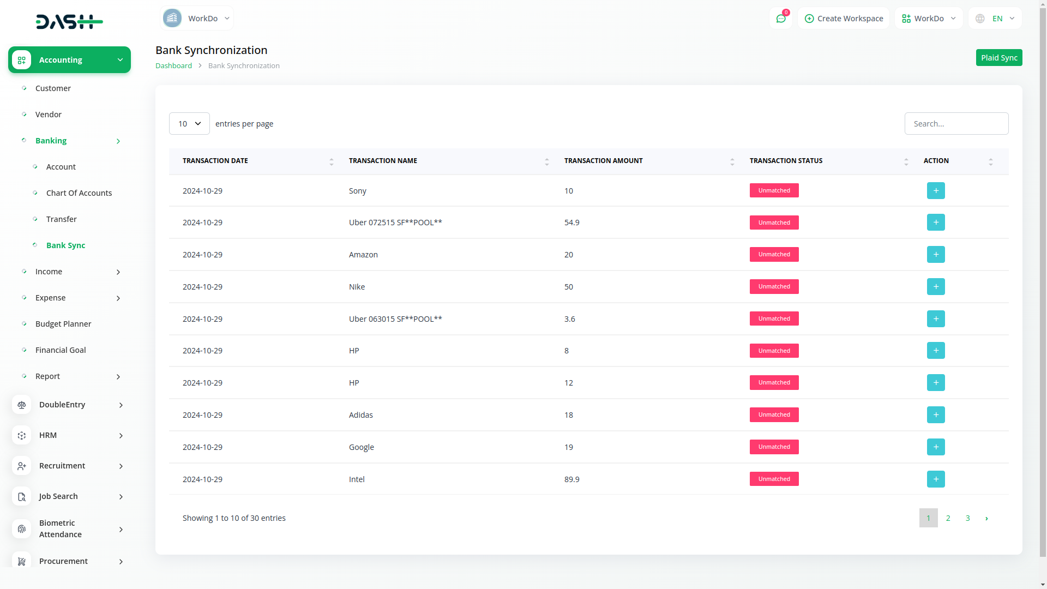Viewport: 1047px width, 589px height.
Task: Click the Plaid Sync button
Action: coord(998,58)
